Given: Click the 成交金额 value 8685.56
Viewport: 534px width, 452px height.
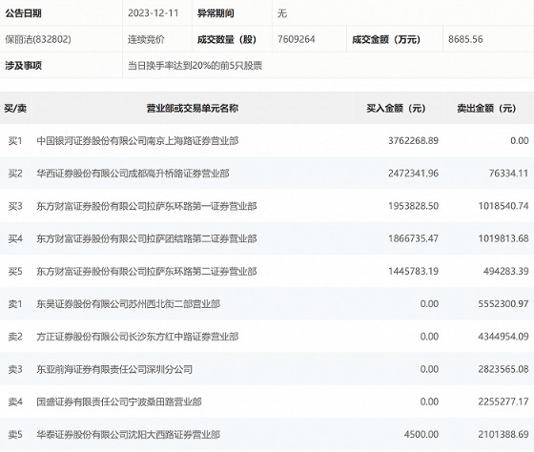Looking at the screenshot, I should pyautogui.click(x=465, y=39).
